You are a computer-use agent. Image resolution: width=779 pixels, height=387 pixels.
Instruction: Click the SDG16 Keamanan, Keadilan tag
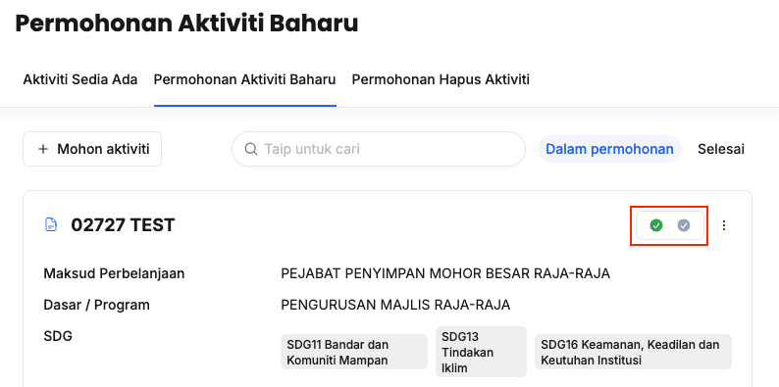click(633, 352)
